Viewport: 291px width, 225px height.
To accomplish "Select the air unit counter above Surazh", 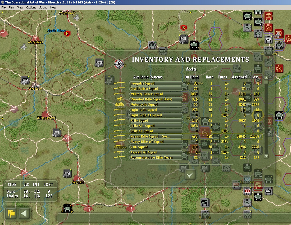I will pos(67,174).
